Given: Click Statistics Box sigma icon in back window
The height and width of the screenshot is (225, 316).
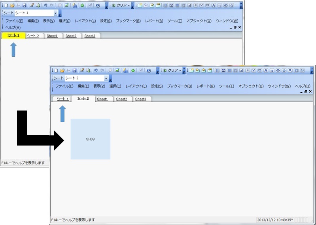Looking at the screenshot, I should coord(172,6).
